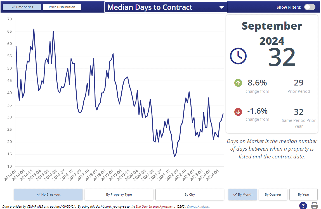Screen dimensions: 321x209
Task: Group data By Year
Action: pos(303,194)
